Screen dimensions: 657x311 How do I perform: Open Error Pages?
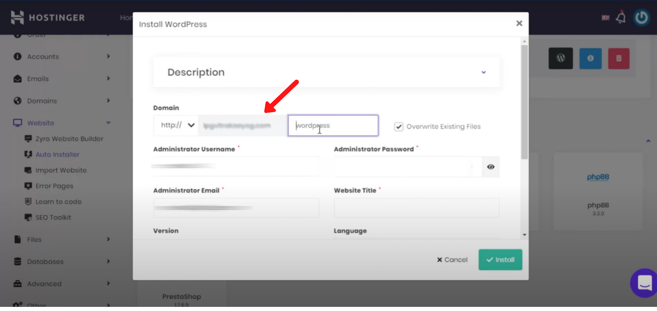click(x=55, y=186)
